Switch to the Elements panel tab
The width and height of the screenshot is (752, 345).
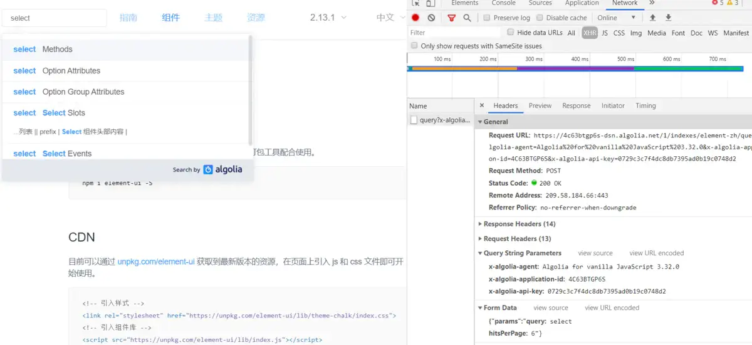tap(465, 3)
